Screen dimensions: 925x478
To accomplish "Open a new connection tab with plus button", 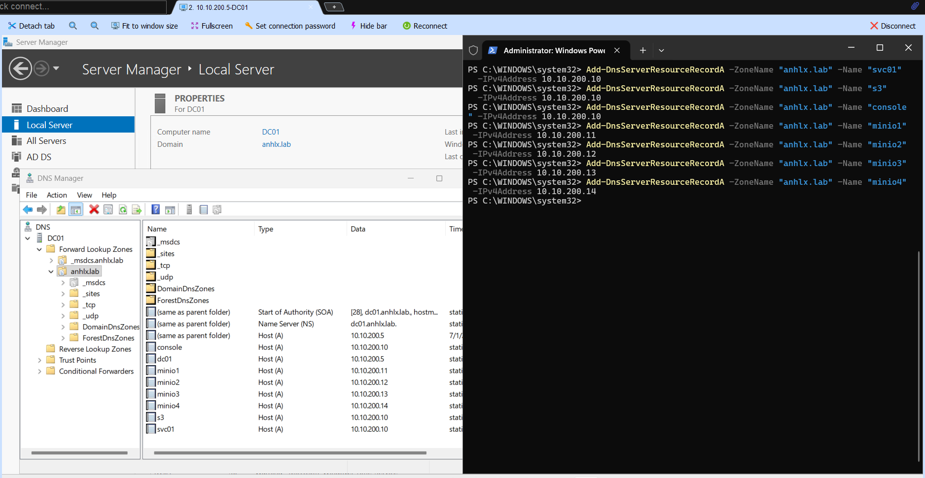I will click(334, 7).
